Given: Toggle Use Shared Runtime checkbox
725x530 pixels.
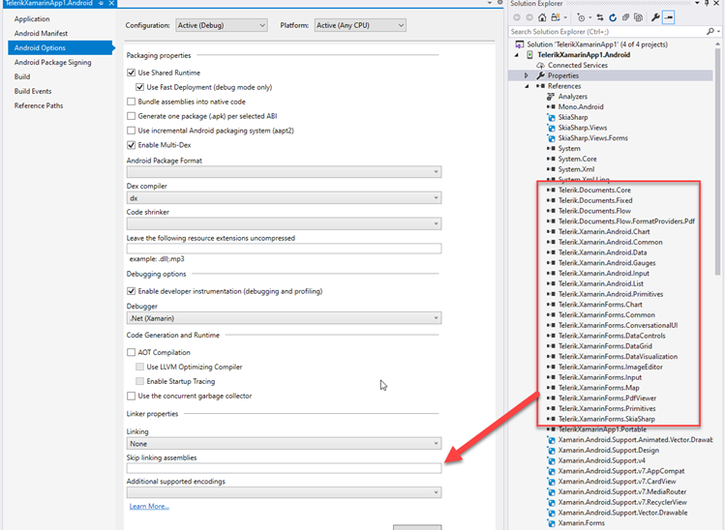Looking at the screenshot, I should coord(132,73).
